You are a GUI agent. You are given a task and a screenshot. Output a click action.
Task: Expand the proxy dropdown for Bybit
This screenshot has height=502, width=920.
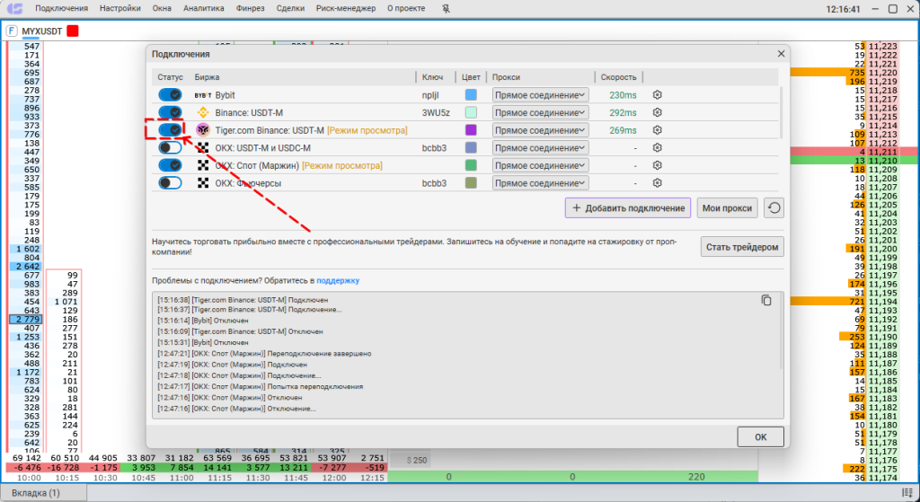[540, 94]
